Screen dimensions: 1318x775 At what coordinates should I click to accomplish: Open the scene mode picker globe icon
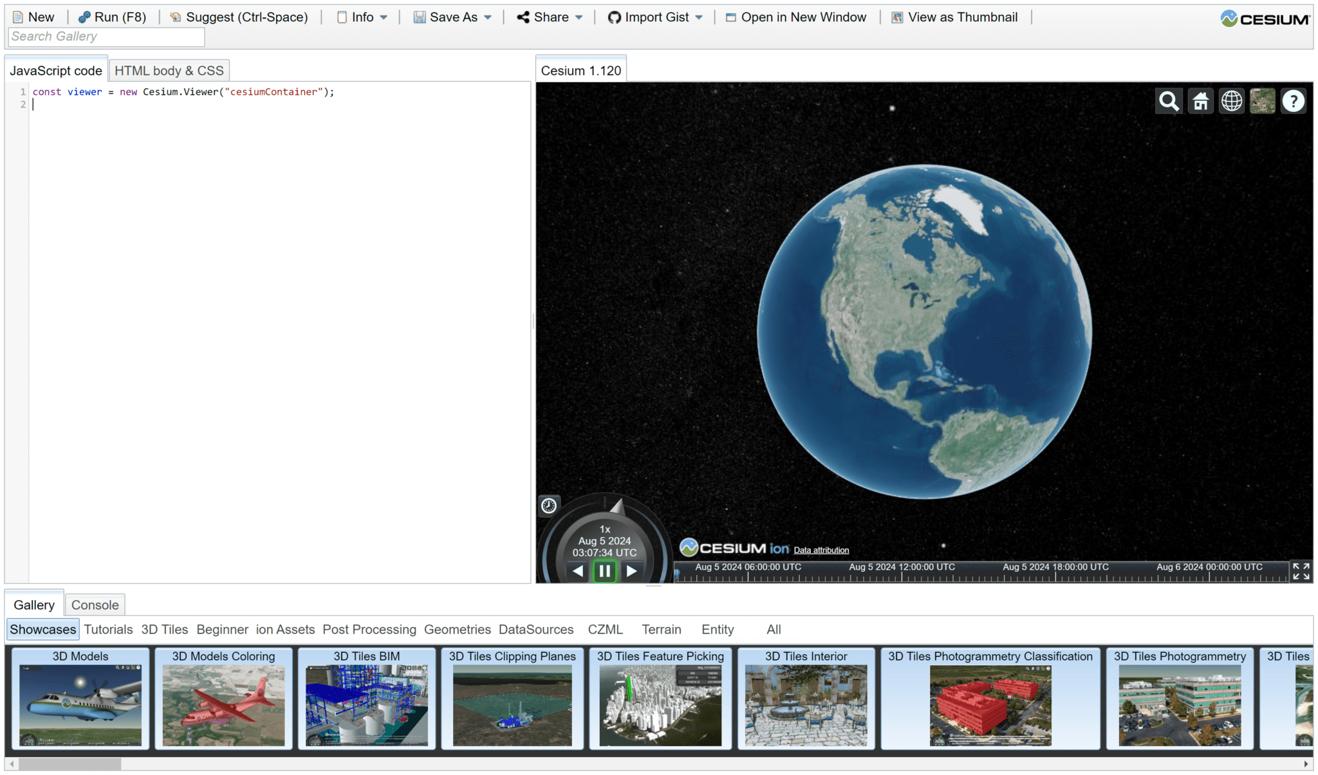coord(1230,100)
